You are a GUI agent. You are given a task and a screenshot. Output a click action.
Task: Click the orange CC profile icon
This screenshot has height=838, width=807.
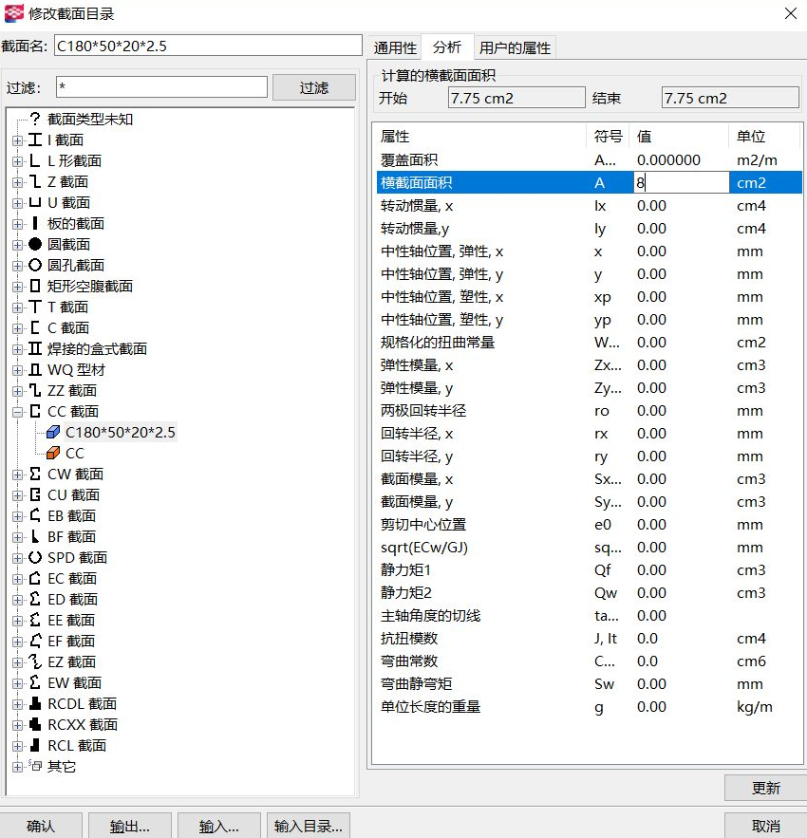tap(53, 453)
